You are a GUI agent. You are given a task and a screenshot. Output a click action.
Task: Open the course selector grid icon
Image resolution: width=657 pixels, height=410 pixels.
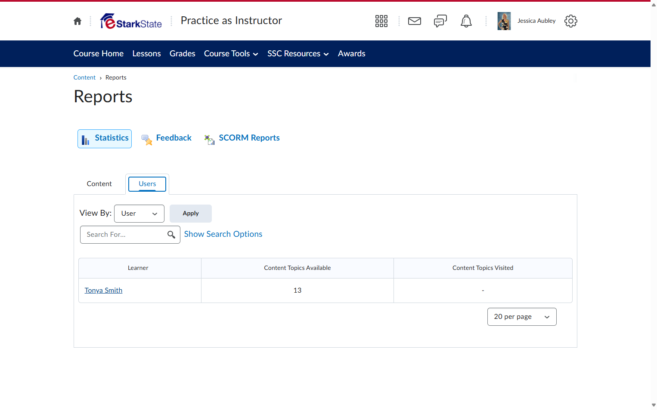381,21
